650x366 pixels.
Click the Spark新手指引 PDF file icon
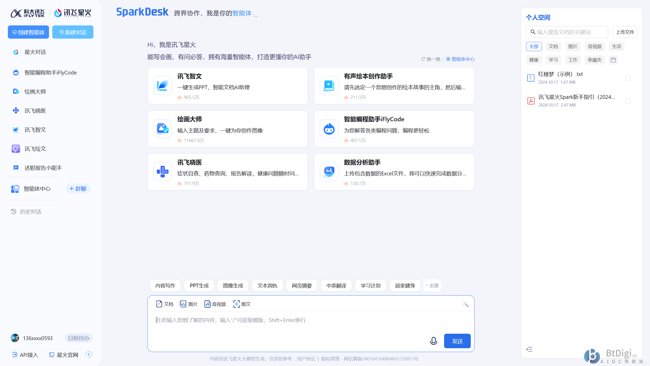click(x=531, y=101)
